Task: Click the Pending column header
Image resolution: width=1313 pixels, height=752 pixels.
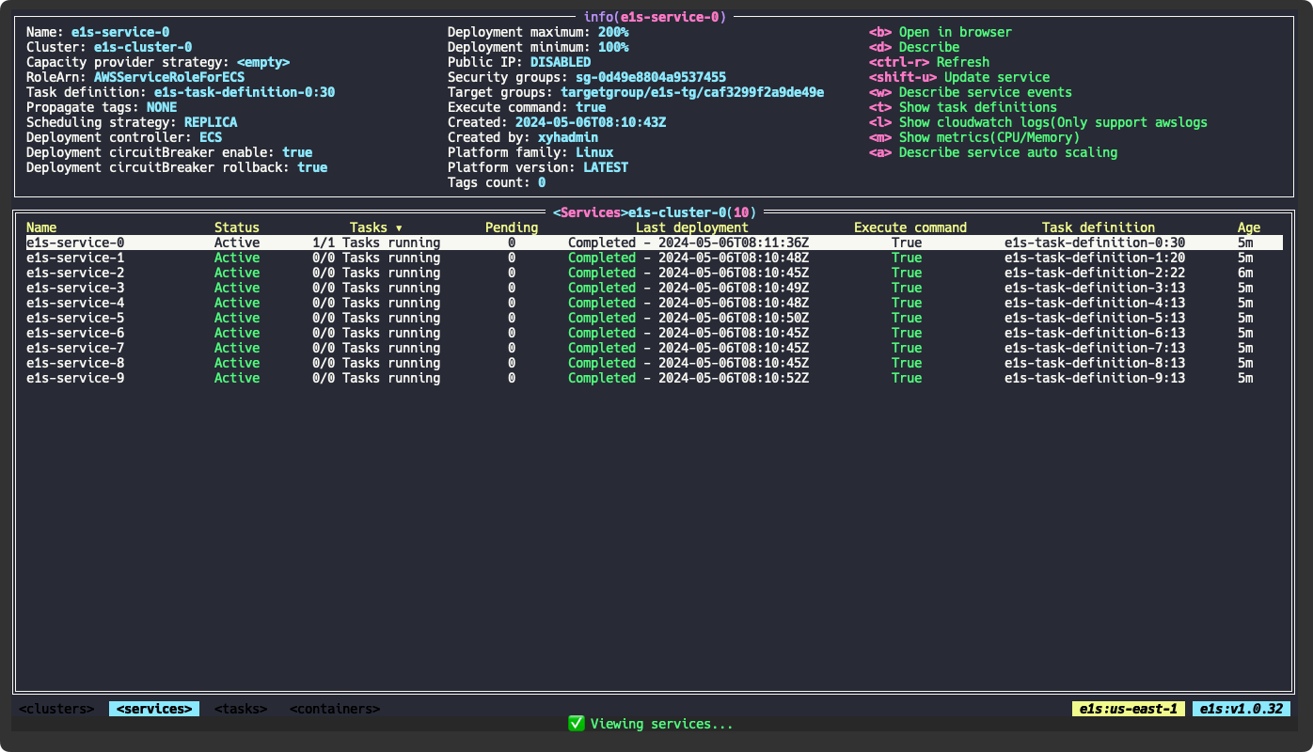Action: tap(512, 227)
